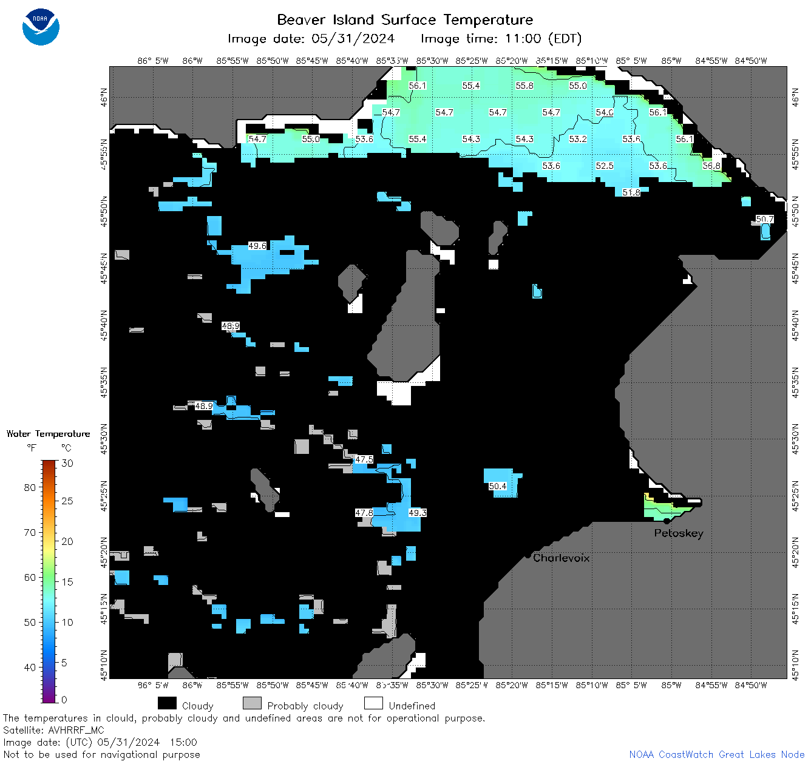Click the 70 mark on the Fahrenheit scale
This screenshot has height=764, width=811.
(30, 532)
